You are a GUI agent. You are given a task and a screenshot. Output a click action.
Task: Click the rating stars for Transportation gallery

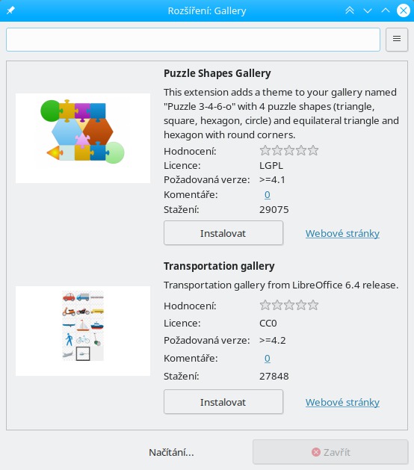coord(289,305)
